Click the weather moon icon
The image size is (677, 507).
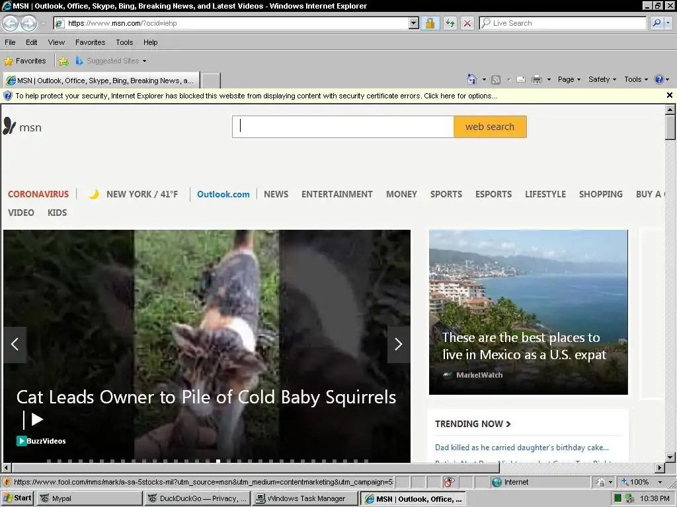pos(93,195)
